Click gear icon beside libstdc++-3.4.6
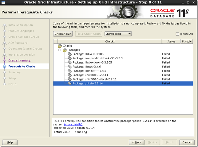Screen dimensions: 198x147 point(69,71)
